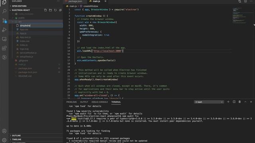Open package.json in the file tree
Image resolution: width=255 pixels, height=143 pixels.
pyautogui.click(x=25, y=68)
